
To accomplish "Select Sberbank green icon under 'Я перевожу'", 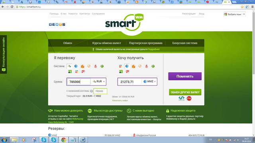I will click(102, 66).
